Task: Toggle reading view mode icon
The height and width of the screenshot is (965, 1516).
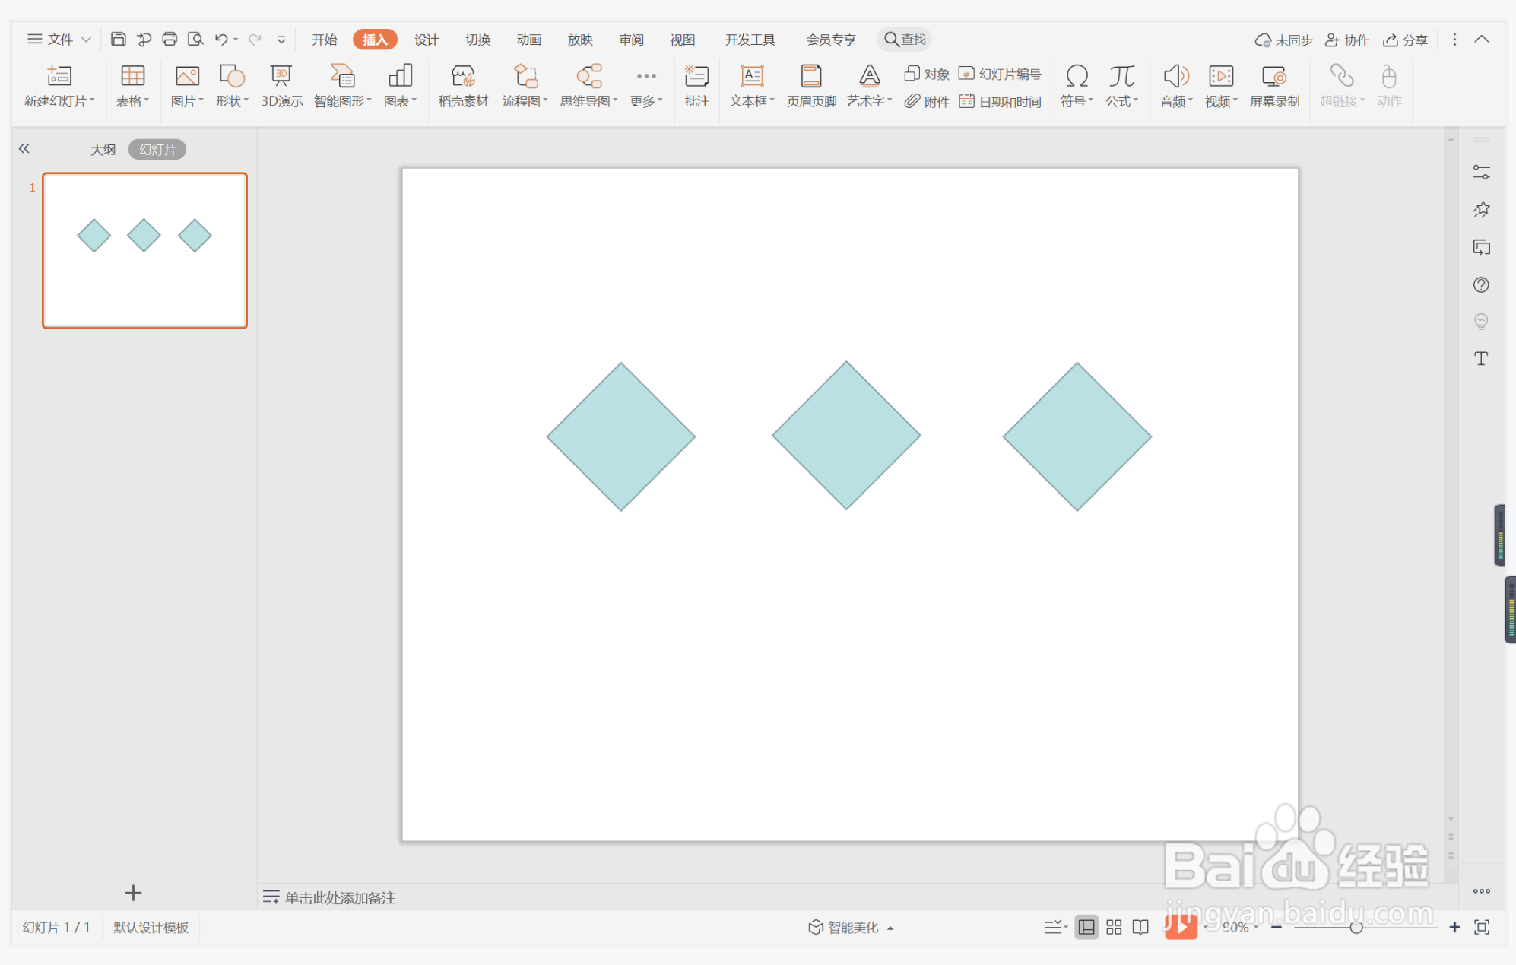Action: (1140, 927)
